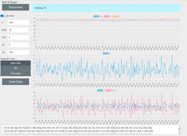Image resolution: width=187 pixels, height=136 pixels.
Task: Click the Clear Data button
Action: click(x=15, y=82)
